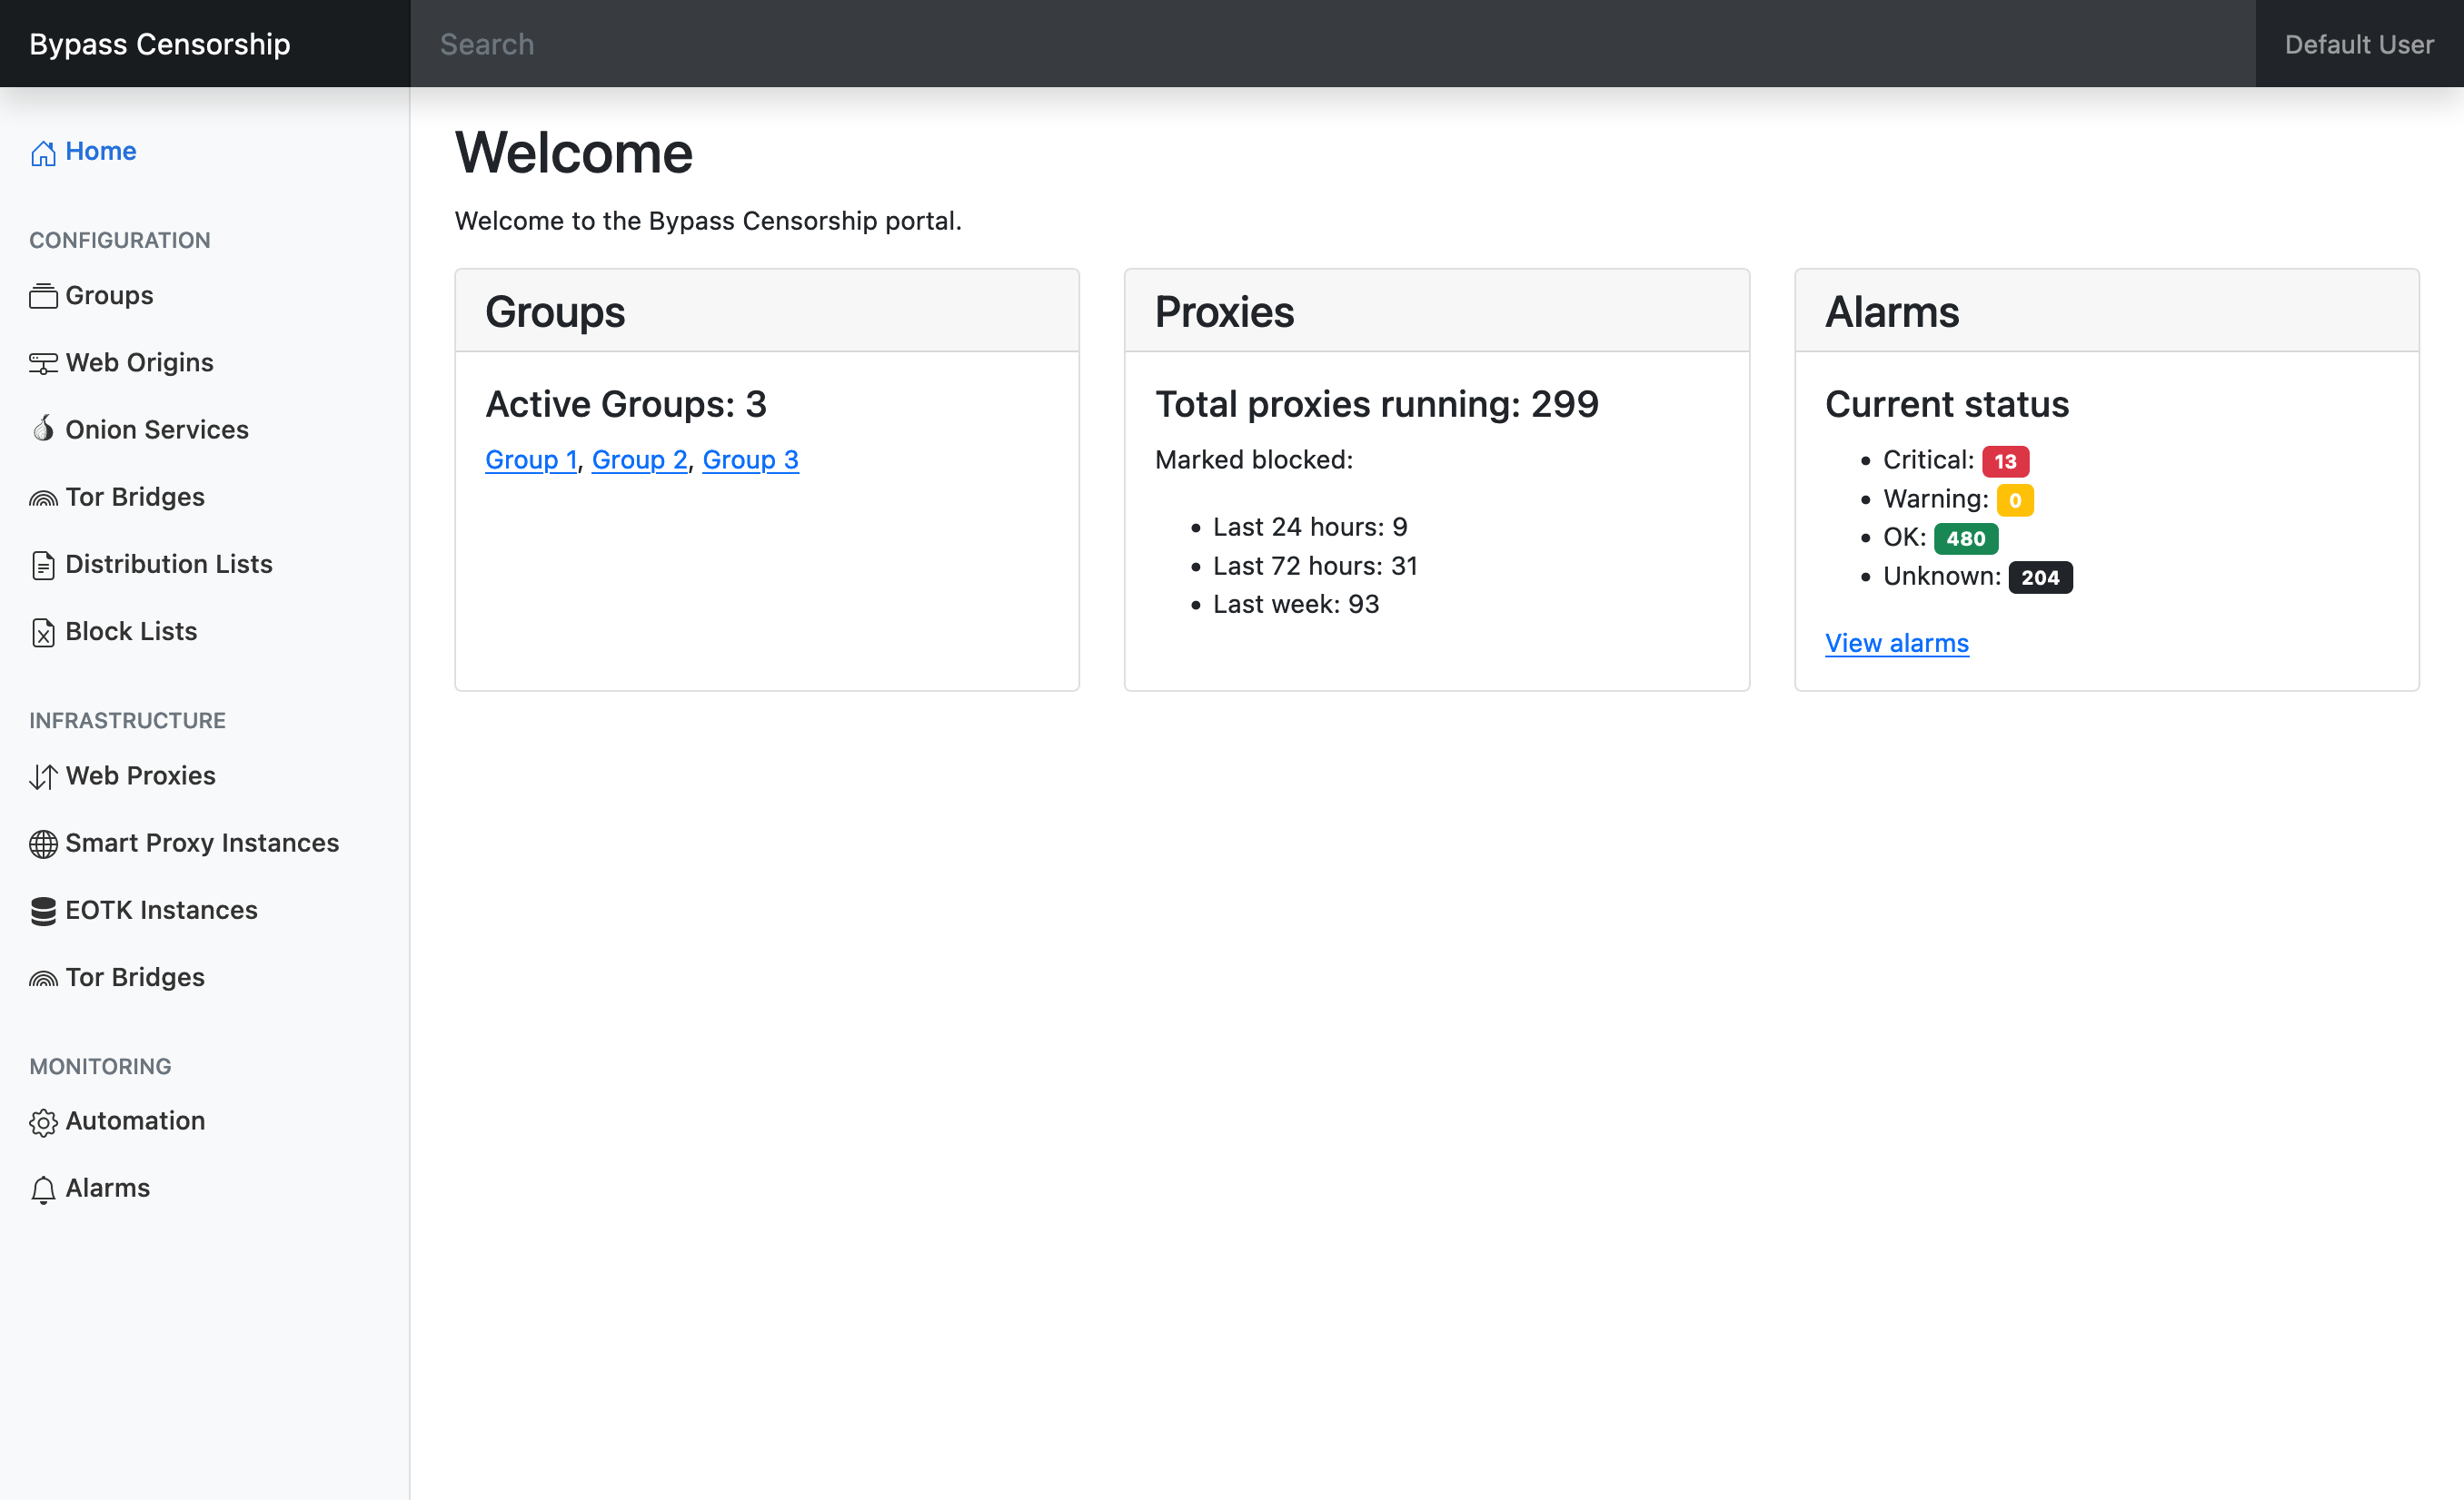Click the Automation gear icon
Screen dimensions: 2464x1500
pyautogui.click(x=43, y=1122)
